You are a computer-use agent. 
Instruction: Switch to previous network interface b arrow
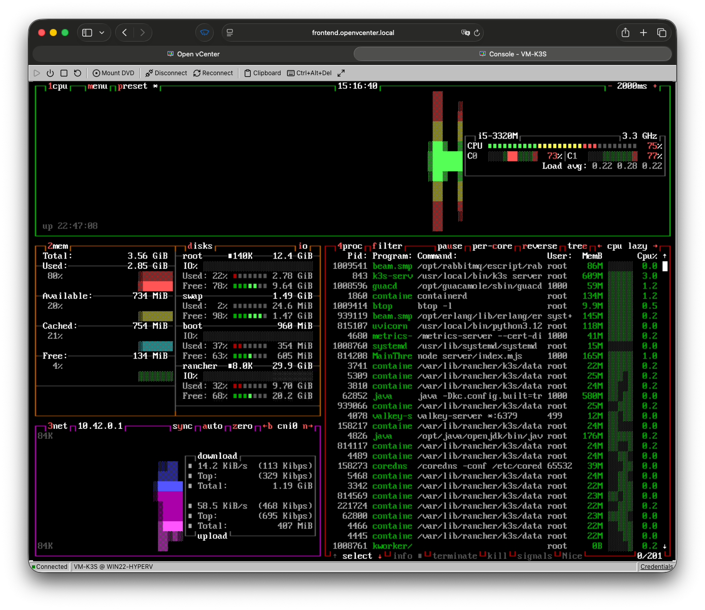267,426
